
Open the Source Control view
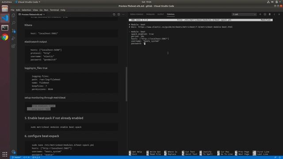coord(13,31)
